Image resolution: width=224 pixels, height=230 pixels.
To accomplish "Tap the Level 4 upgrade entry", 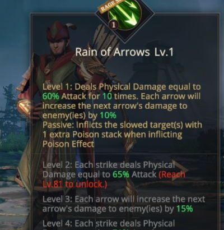I will pos(109,224).
